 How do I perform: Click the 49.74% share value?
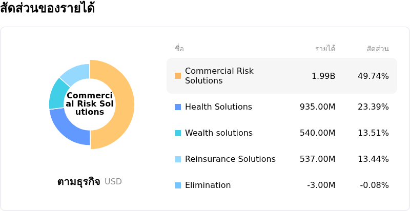click(373, 76)
